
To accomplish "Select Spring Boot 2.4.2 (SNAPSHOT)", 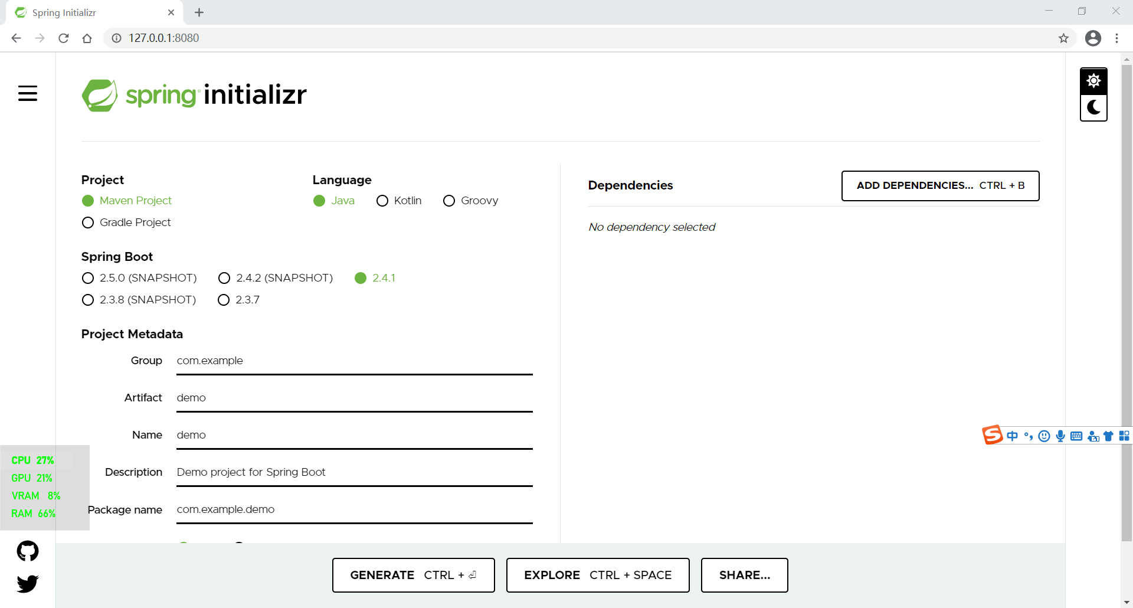I will click(x=276, y=278).
